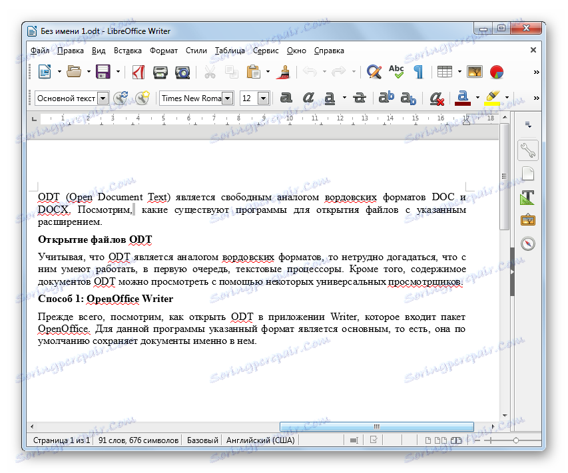Expand the paragraph style dropdown
The height and width of the screenshot is (473, 568).
[103, 98]
